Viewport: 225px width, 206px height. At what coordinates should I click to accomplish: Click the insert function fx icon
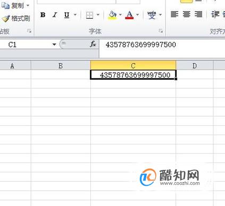[x=93, y=44]
